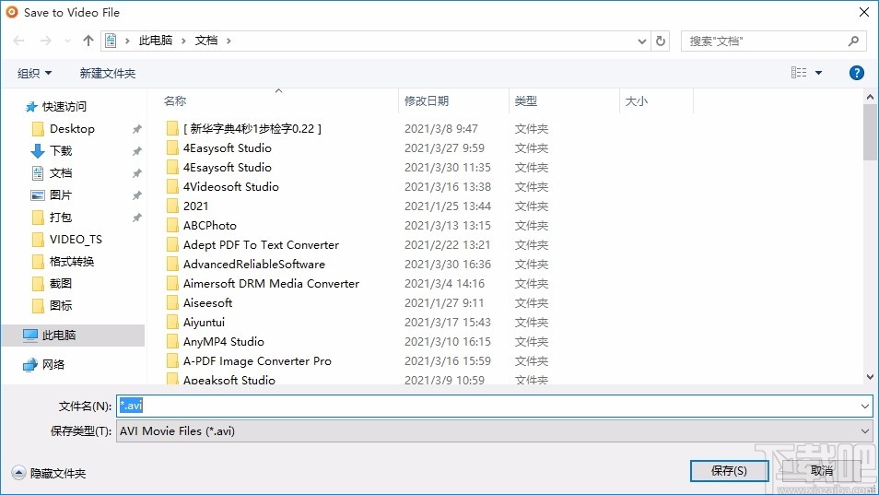Select Aimersoft DRM Media Converter folder

[x=271, y=284]
